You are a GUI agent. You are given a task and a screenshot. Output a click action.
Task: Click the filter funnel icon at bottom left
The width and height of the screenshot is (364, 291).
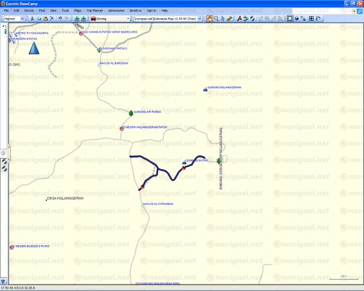(4, 282)
